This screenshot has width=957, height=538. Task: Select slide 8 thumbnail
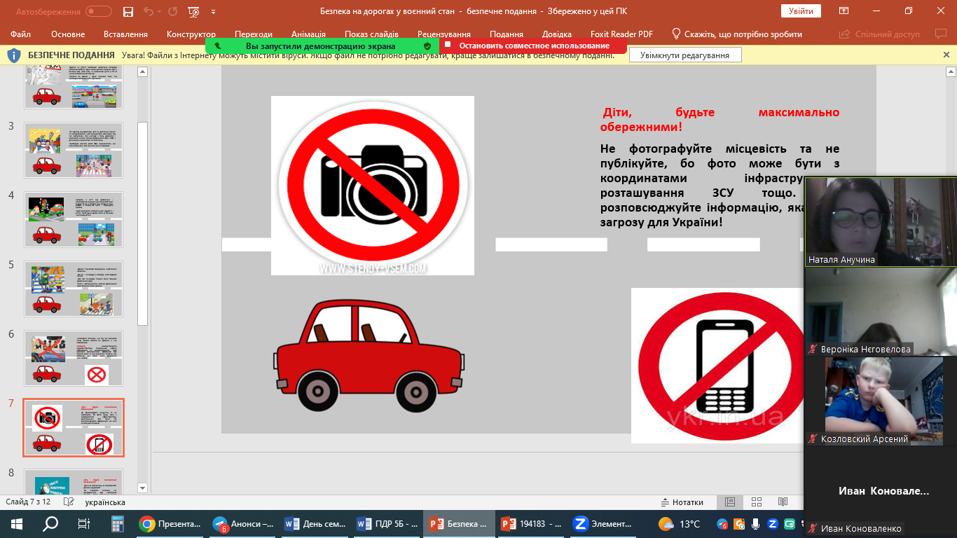point(74,483)
